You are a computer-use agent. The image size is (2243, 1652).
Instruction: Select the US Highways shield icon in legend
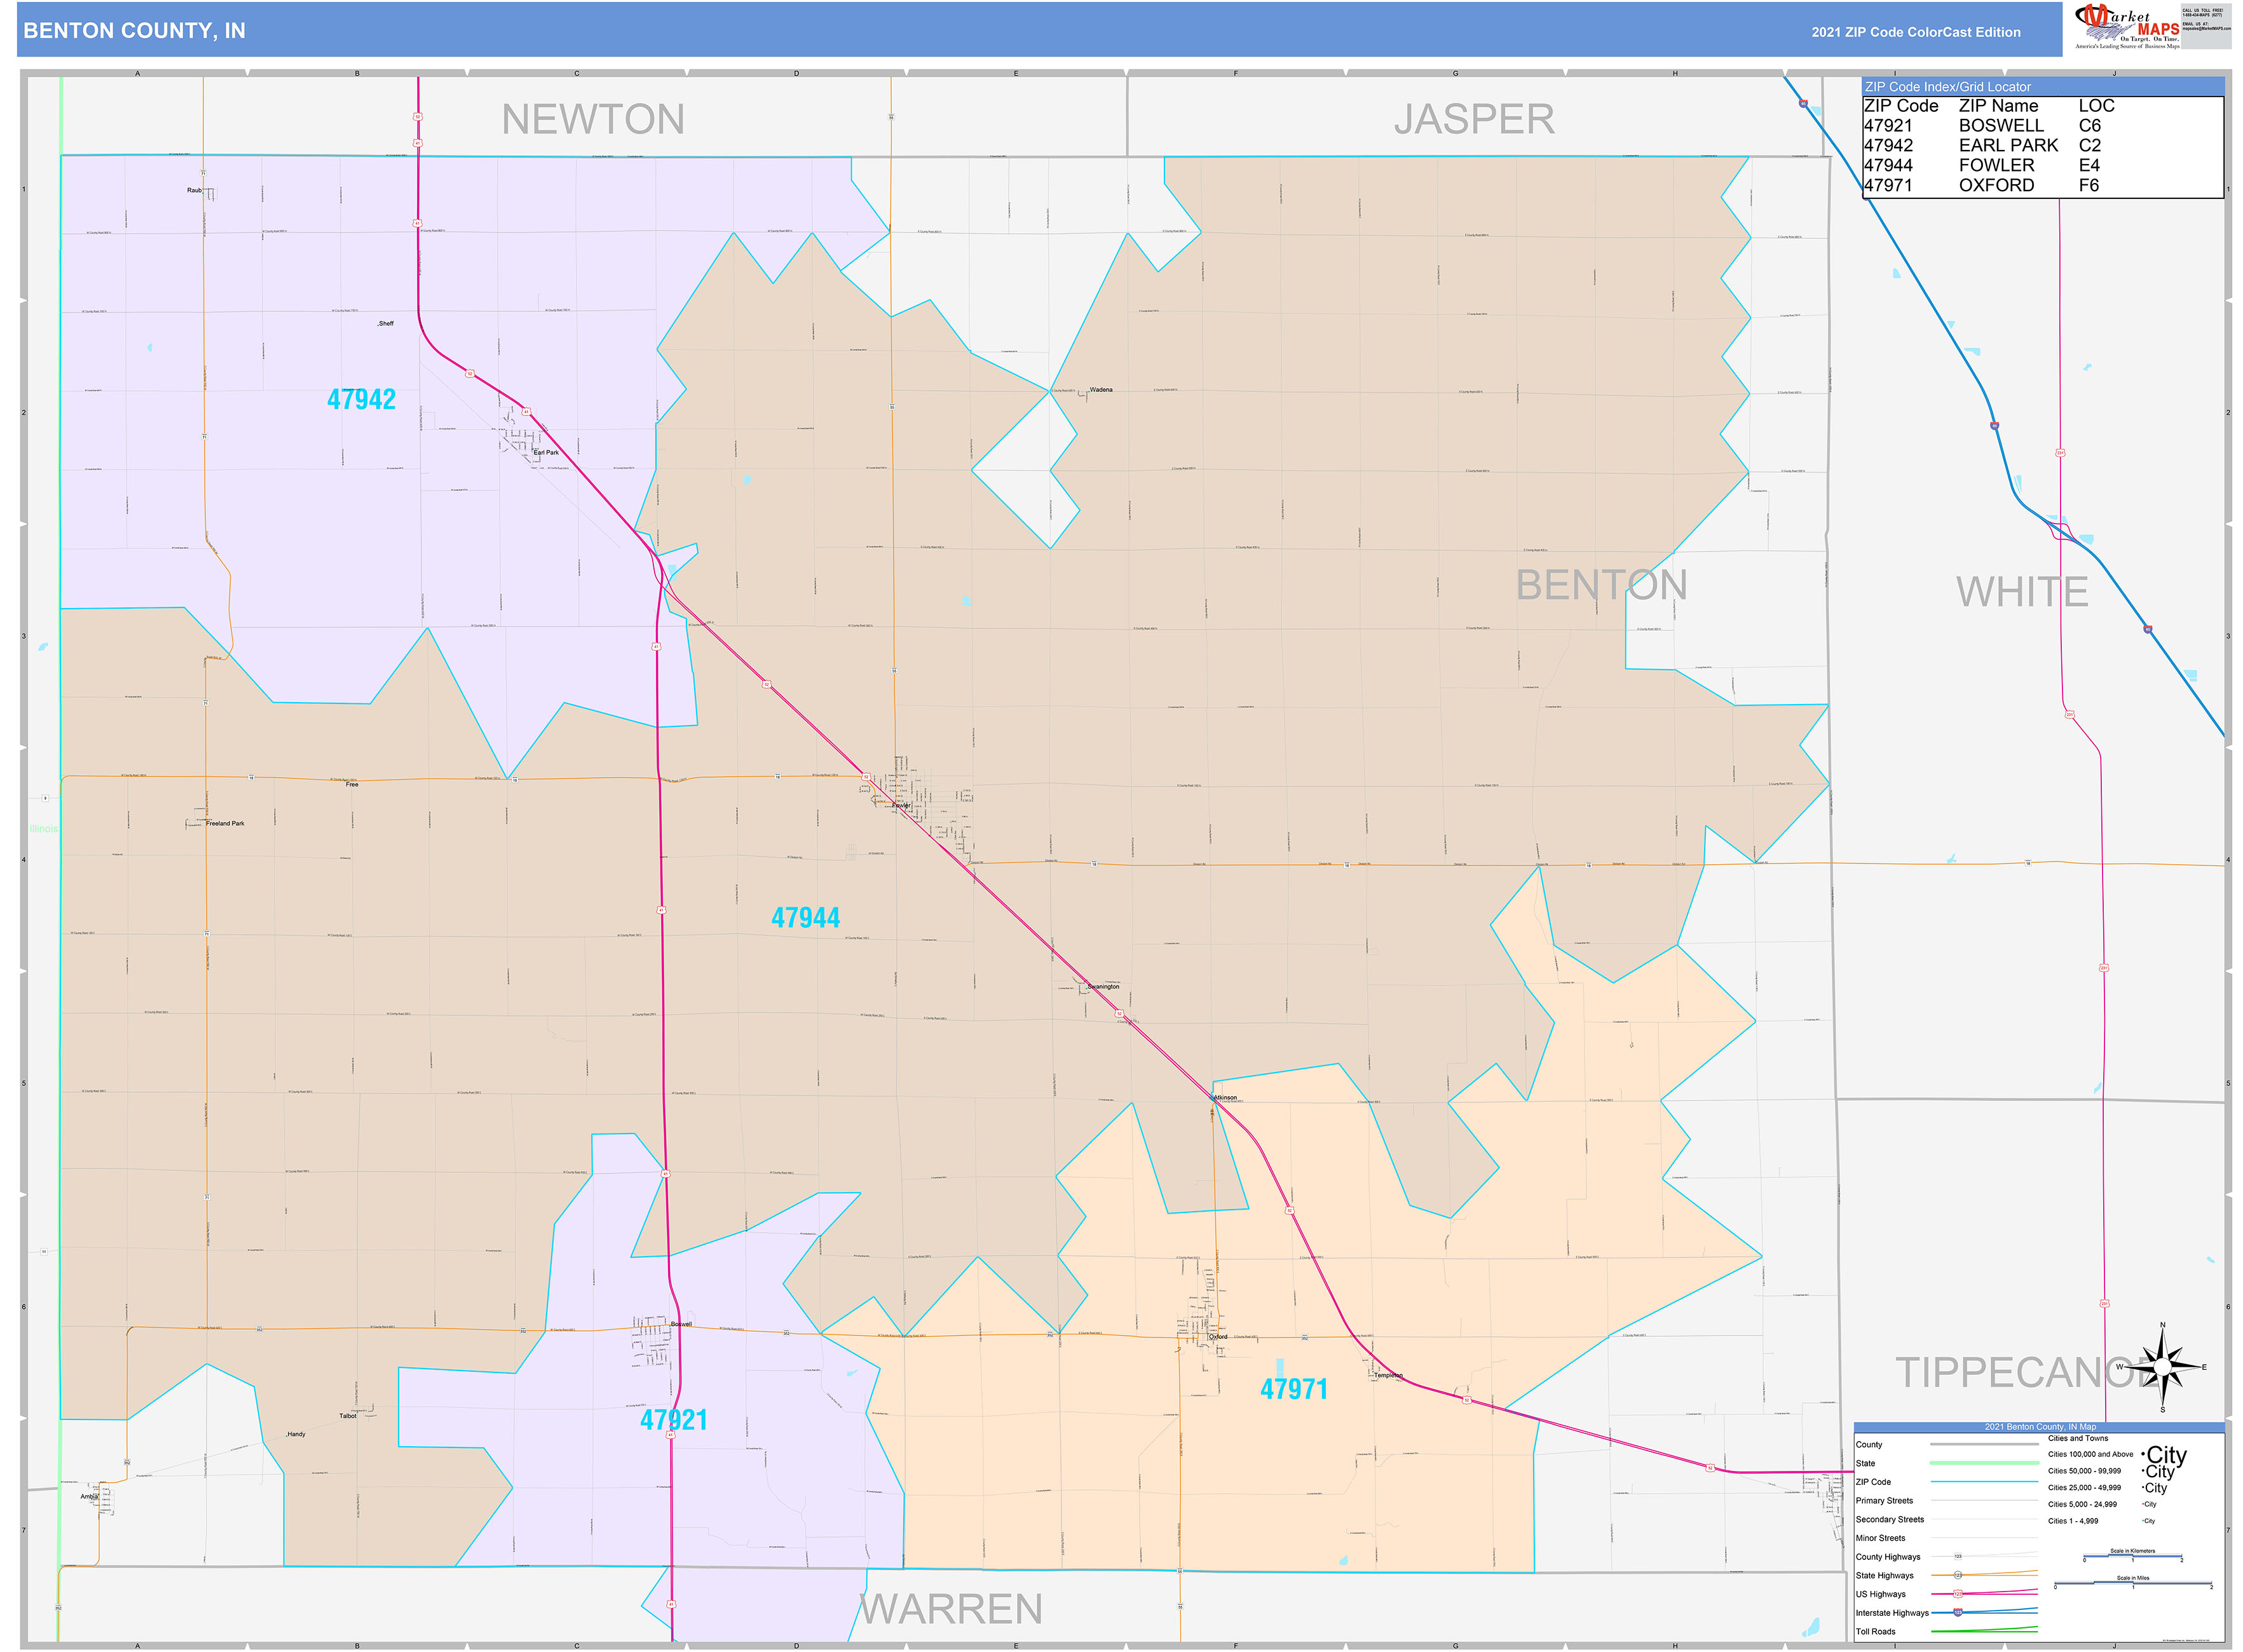[x=1959, y=1594]
